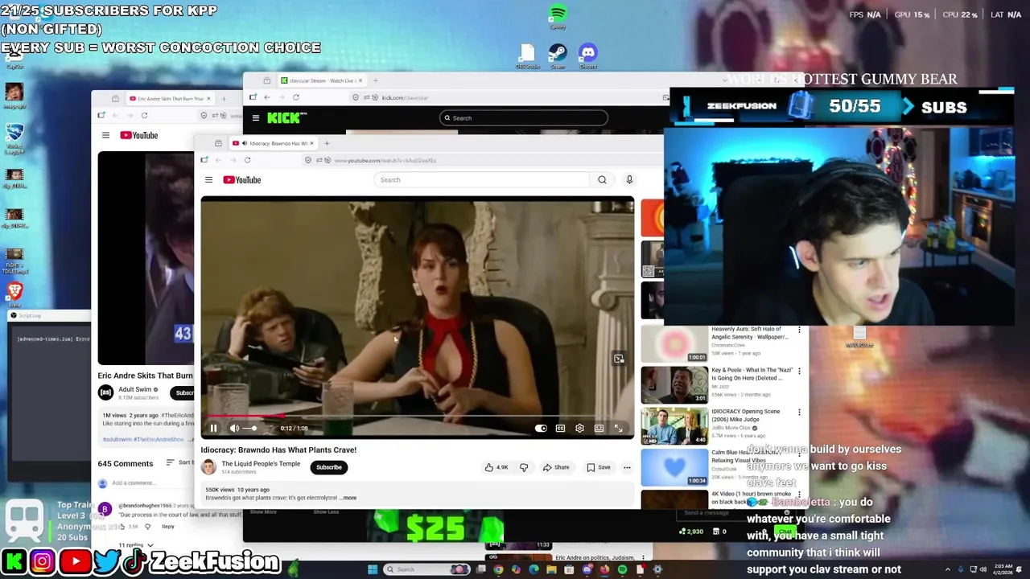Open options for Heavenly Aura recommendation
1030x579 pixels.
(x=799, y=330)
